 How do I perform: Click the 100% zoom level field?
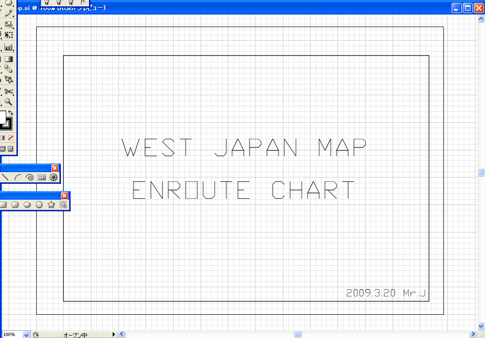point(12,334)
